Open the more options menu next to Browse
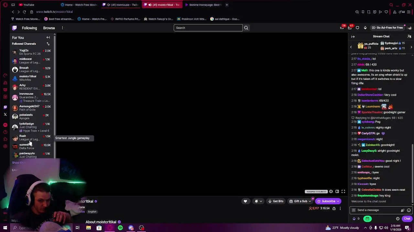 click(62, 28)
